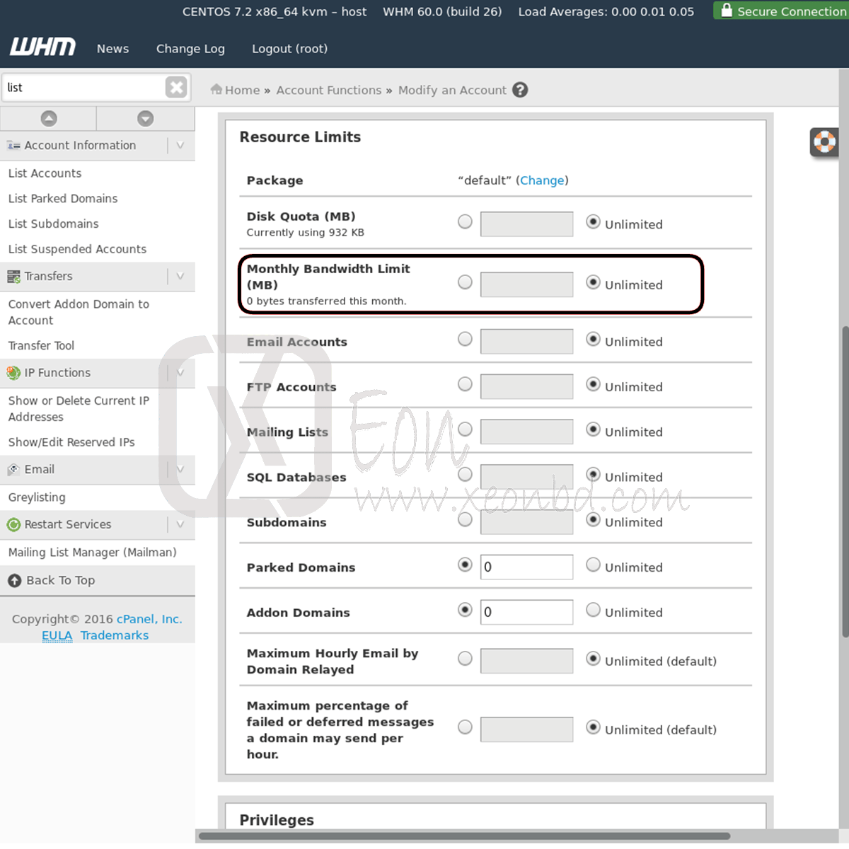This screenshot has height=849, width=849.
Task: Select Unlimited for Addon Domains
Action: 593,610
